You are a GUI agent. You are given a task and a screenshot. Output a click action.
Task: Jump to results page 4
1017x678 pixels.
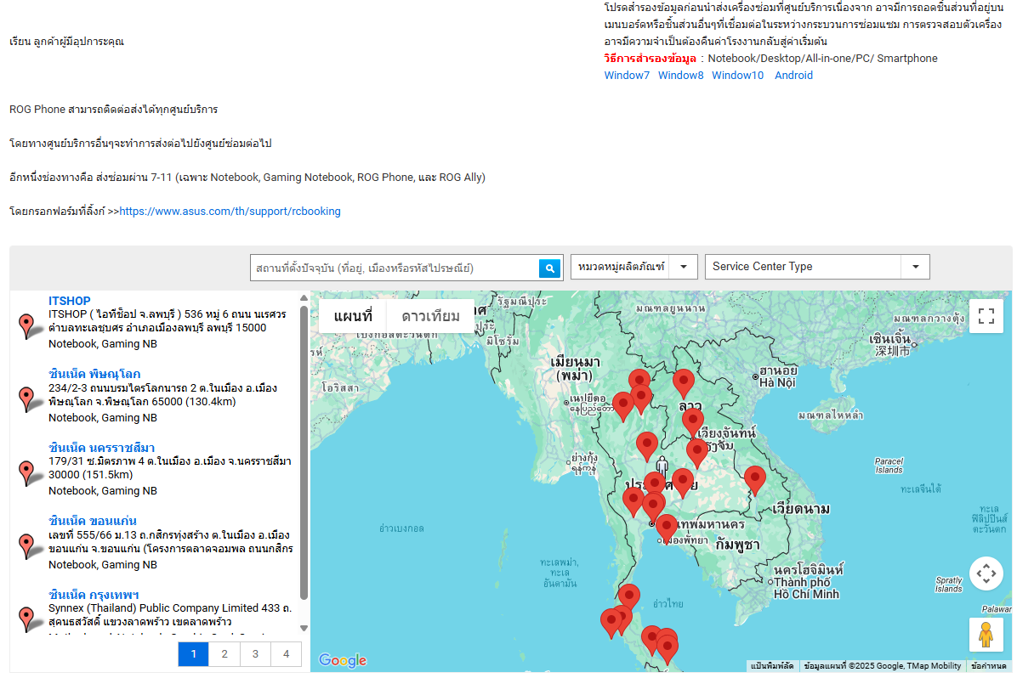click(286, 653)
